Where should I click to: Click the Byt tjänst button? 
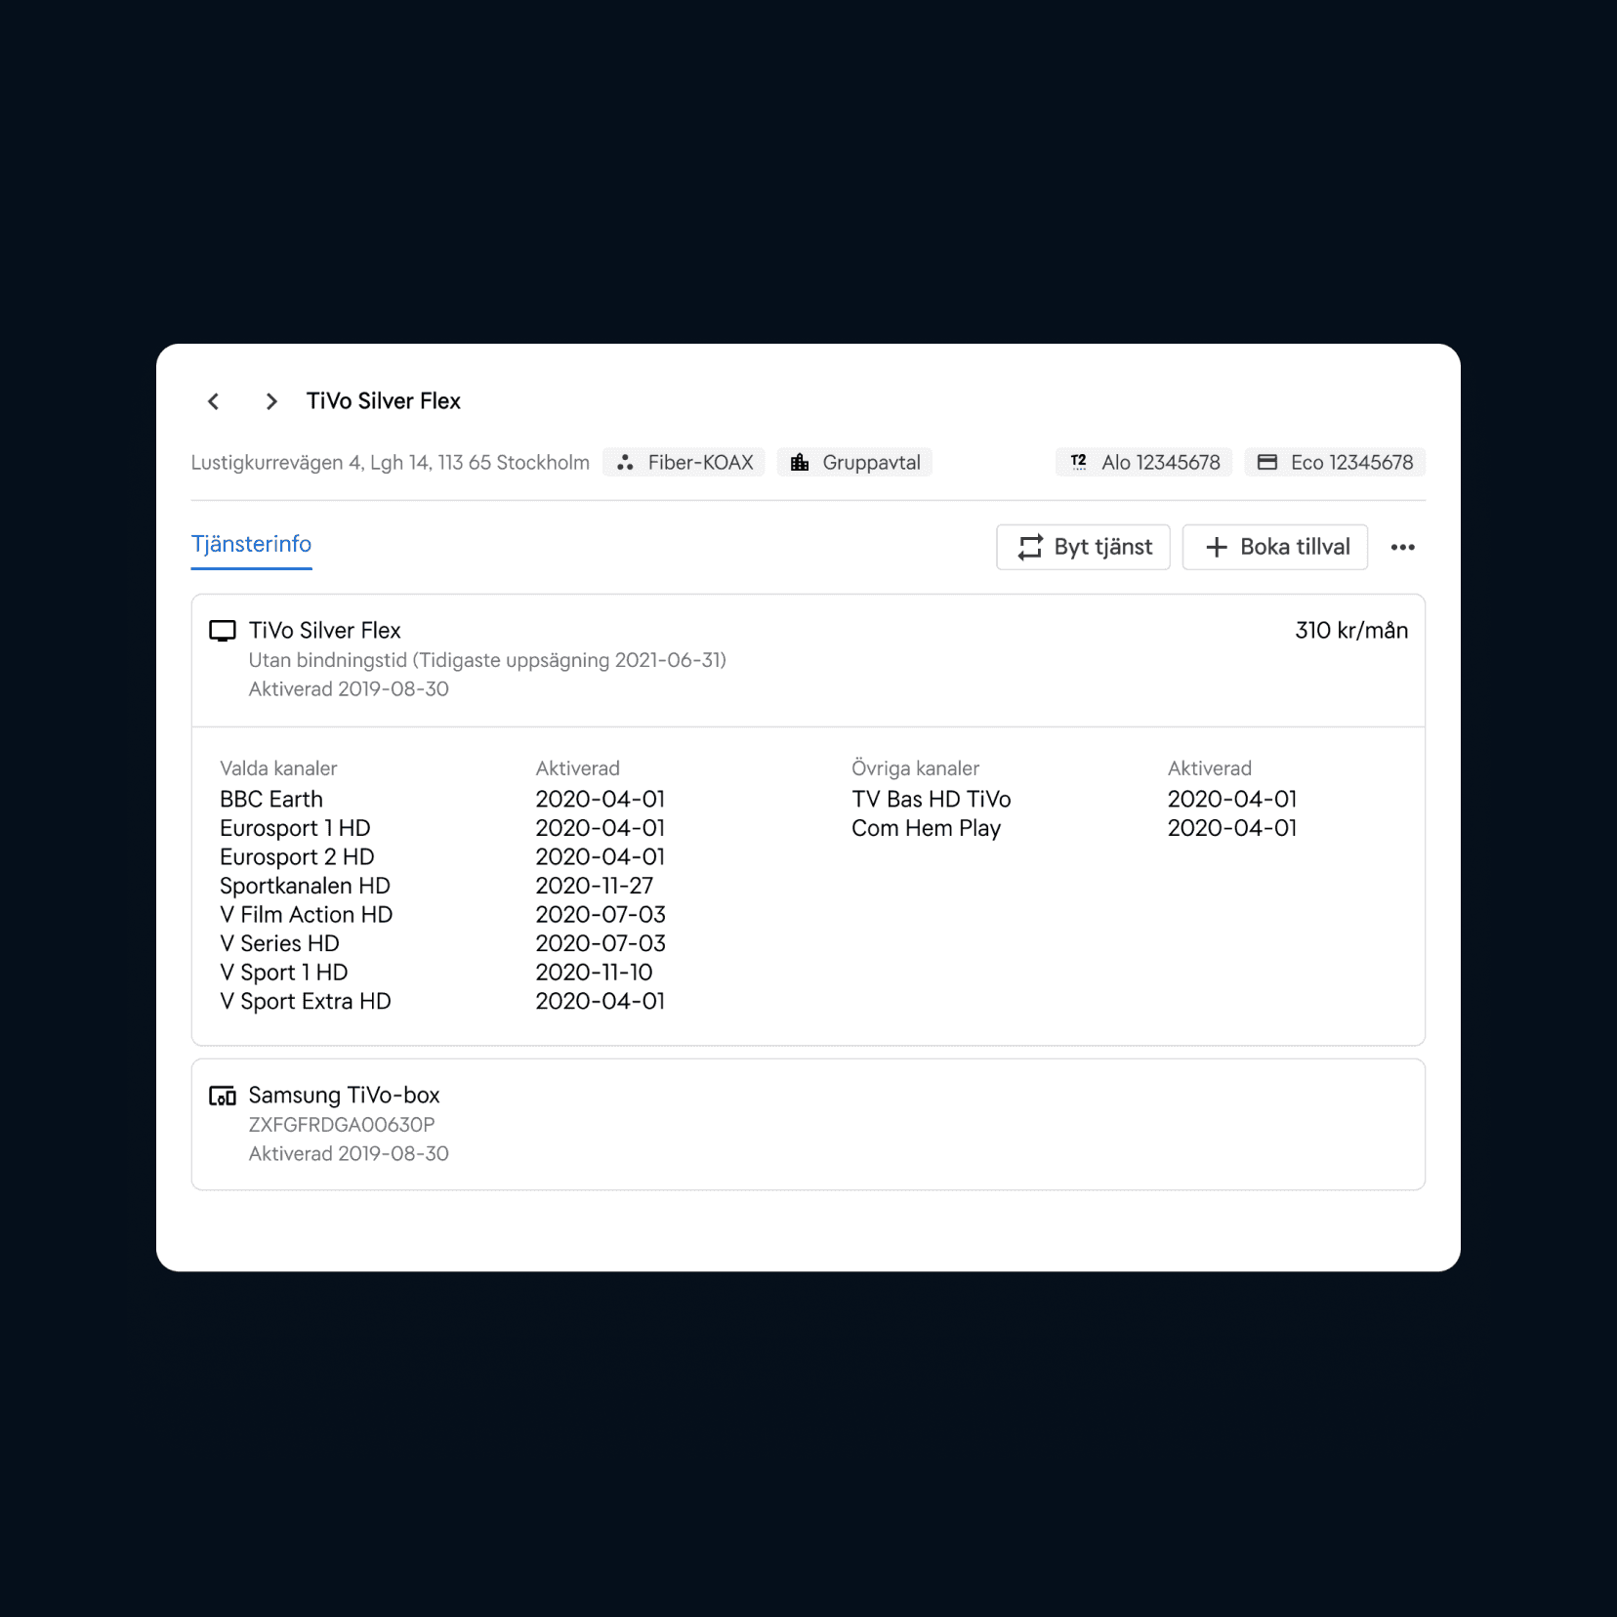click(x=1084, y=547)
